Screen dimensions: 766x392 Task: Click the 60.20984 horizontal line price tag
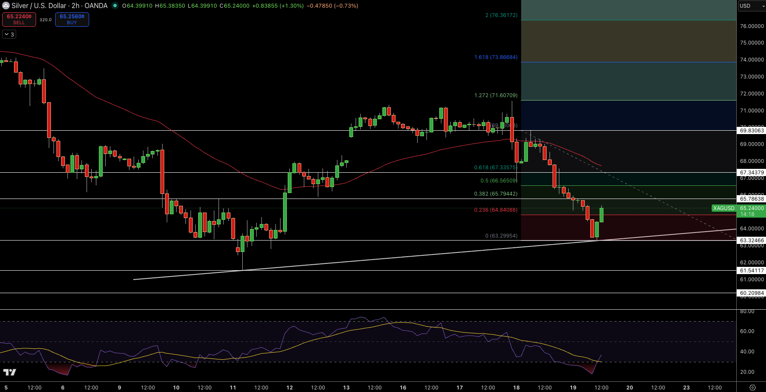[x=752, y=293]
